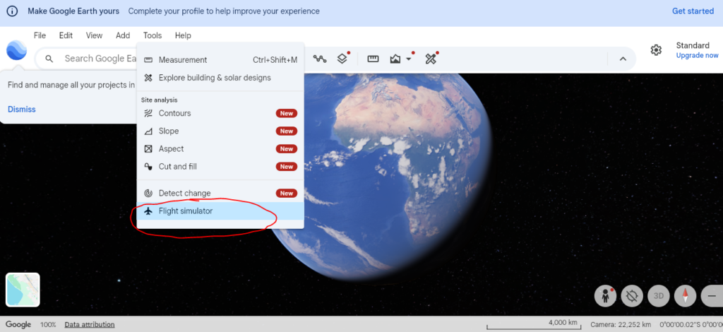This screenshot has width=723, height=332.
Task: Click the compass north icon
Action: [686, 296]
